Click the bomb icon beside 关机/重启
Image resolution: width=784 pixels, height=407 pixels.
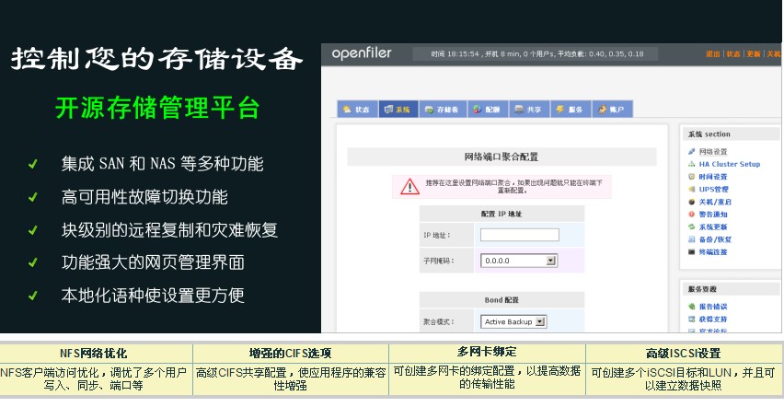pyautogui.click(x=691, y=202)
